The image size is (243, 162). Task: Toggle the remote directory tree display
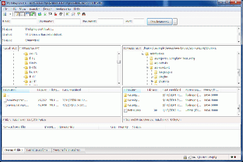(27, 14)
